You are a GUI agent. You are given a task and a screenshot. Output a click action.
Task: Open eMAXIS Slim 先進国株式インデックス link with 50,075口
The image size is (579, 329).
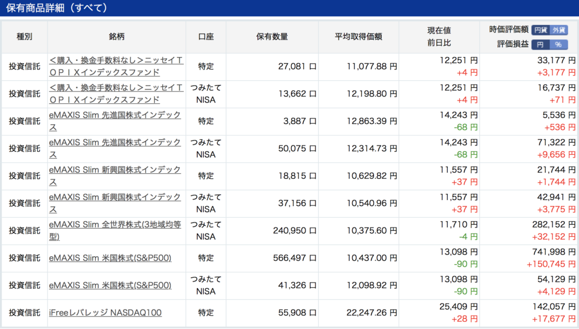coord(115,148)
